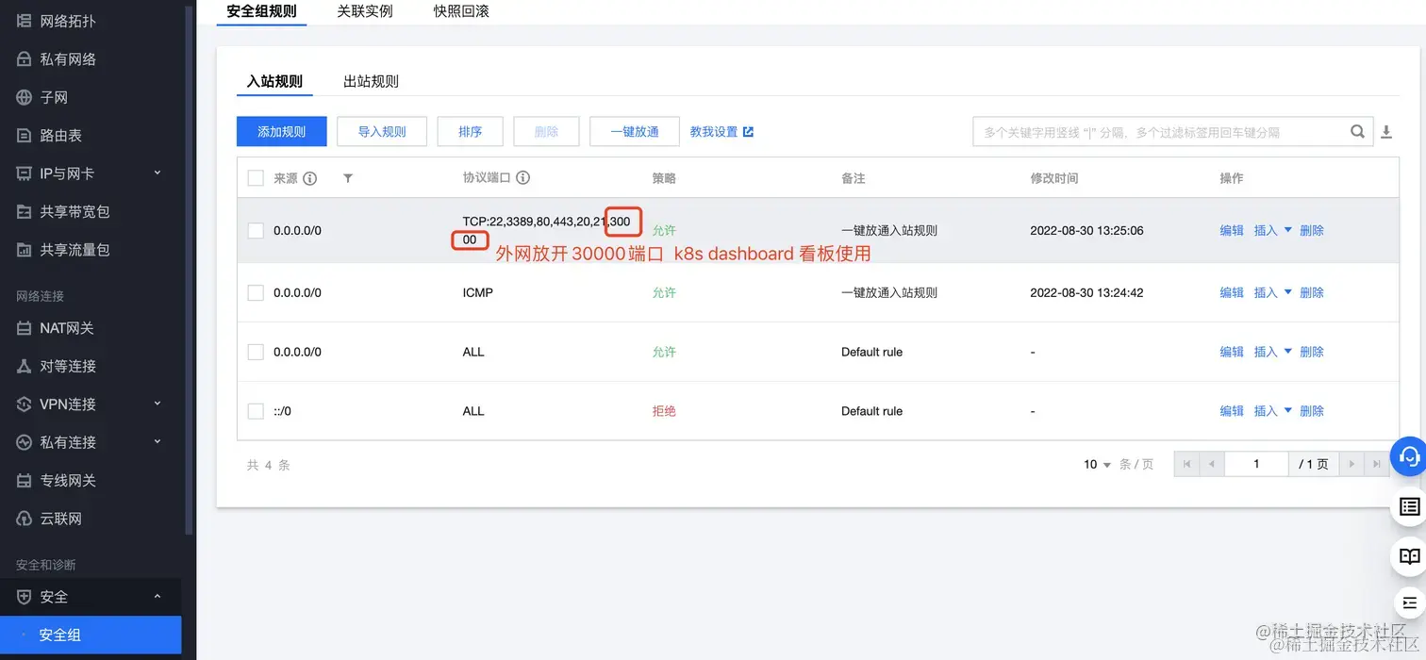Switch to the 快照回滚 tab

click(x=461, y=11)
